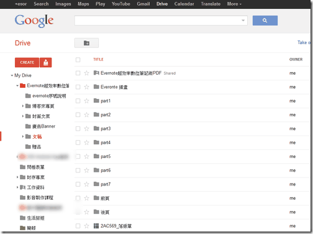Sort by the TITLE column header
Viewport: 313px width, 234px height.
click(98, 60)
